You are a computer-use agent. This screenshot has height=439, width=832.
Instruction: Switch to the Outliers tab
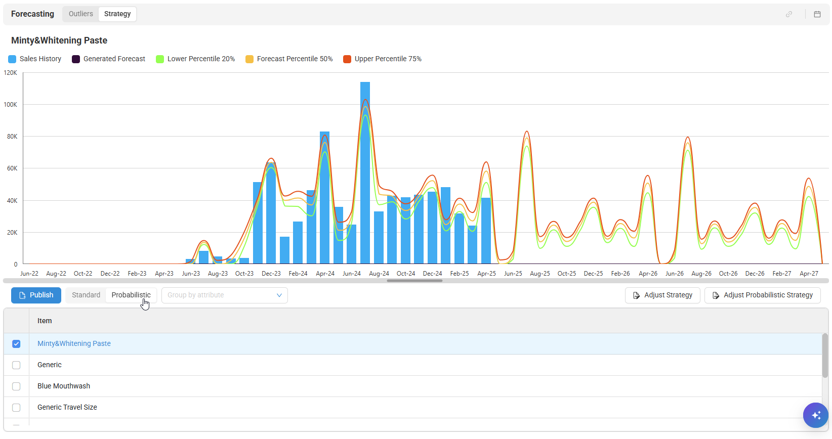81,14
